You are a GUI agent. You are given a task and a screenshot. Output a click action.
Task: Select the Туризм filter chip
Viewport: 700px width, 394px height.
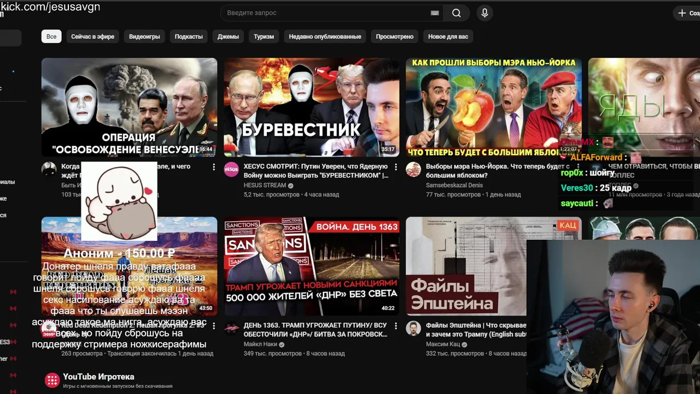click(x=264, y=37)
